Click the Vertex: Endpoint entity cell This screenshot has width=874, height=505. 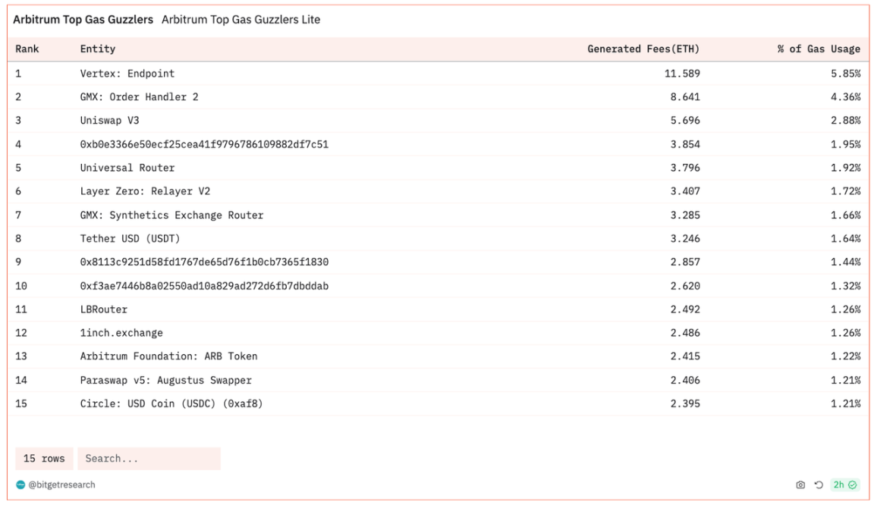click(127, 74)
